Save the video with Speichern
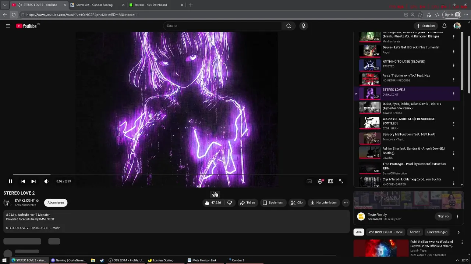This screenshot has width=471, height=264. 273,202
